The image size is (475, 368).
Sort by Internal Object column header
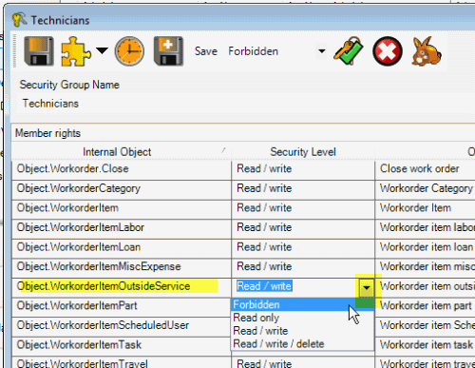coord(122,152)
